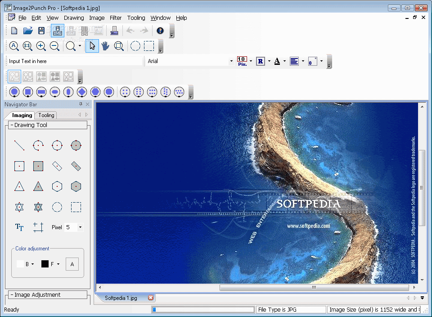This screenshot has width=432, height=317.
Task: Select the outlined hexagon drawing tool
Action: [x=57, y=186]
